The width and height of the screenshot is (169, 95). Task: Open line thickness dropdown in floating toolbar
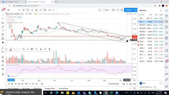tap(15, 49)
